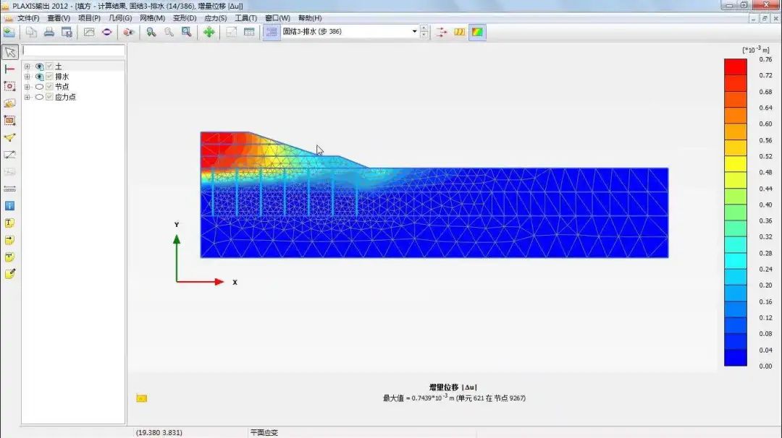Viewport: 782px width, 438px height.
Task: Expand the 土 tree node
Action: (x=28, y=66)
